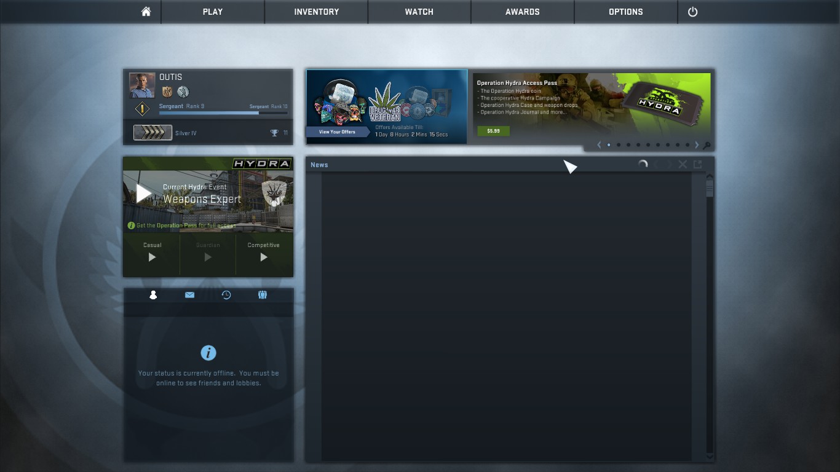Open the invites envelope icon tab
This screenshot has height=472, width=840.
[189, 295]
